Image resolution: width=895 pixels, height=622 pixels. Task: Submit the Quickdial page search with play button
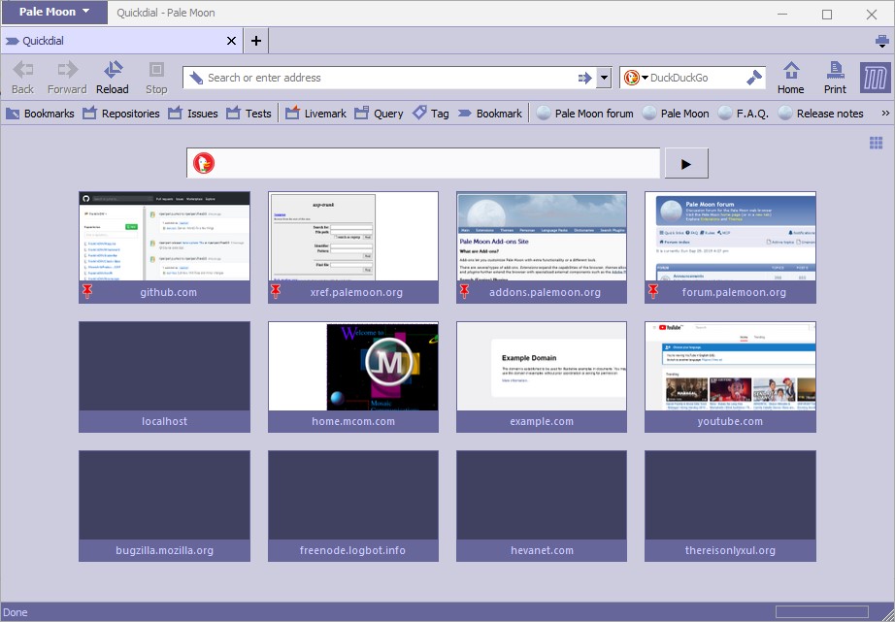coord(686,164)
